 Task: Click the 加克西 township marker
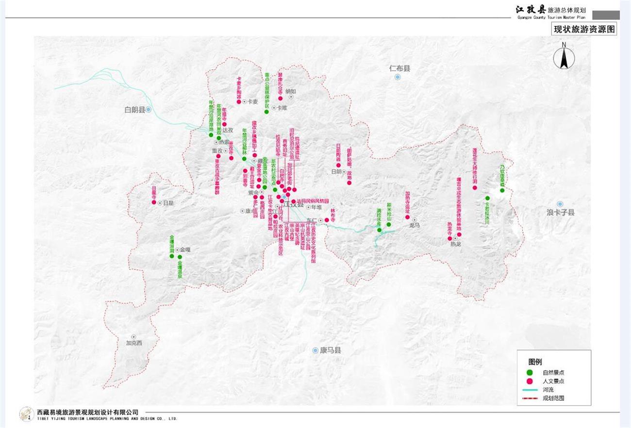(134, 337)
